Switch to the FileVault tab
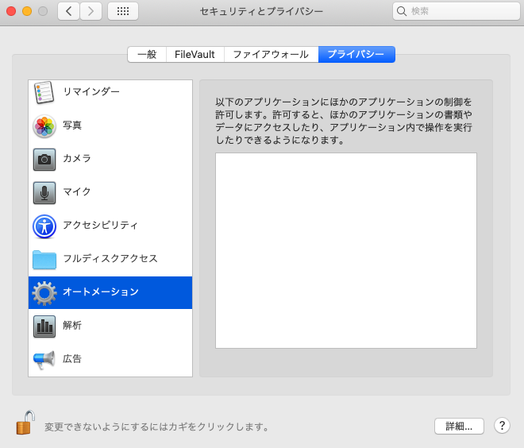The image size is (524, 448). (195, 54)
